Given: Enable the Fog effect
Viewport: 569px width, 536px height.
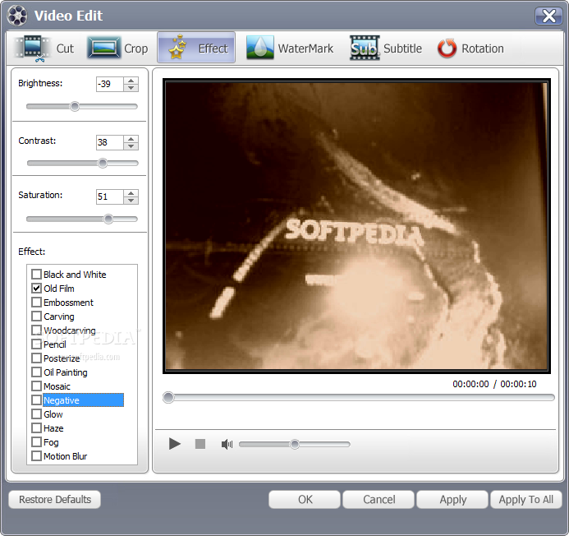Looking at the screenshot, I should (36, 442).
